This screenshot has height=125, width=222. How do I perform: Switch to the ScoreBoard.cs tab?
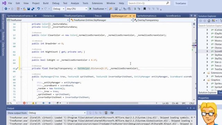click(x=173, y=16)
